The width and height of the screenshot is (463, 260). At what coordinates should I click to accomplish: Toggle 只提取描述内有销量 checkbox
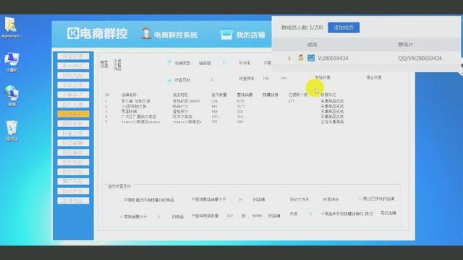[121, 200]
